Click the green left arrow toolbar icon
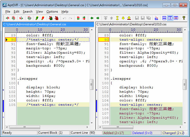The height and width of the screenshot is (137, 190). [x=92, y=18]
